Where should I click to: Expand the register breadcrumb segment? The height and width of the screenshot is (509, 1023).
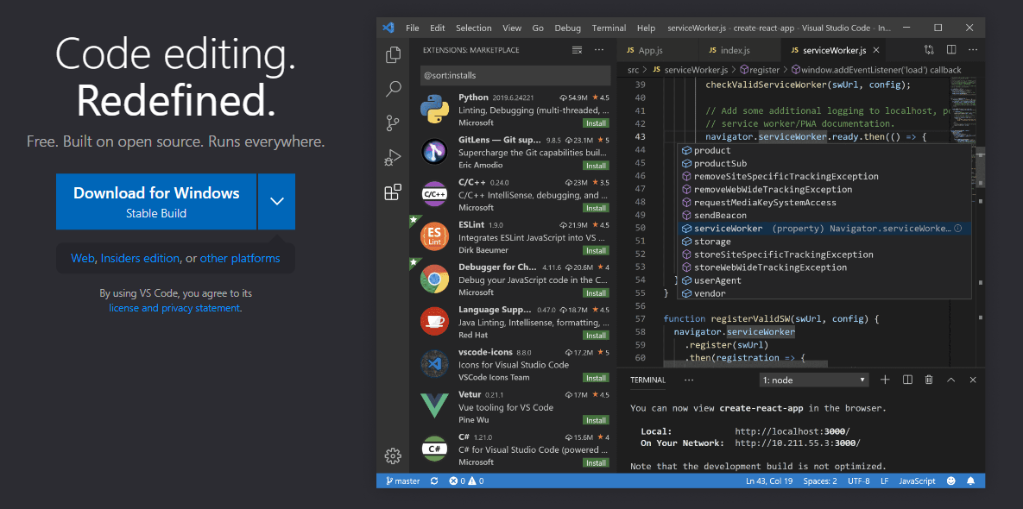coord(760,70)
